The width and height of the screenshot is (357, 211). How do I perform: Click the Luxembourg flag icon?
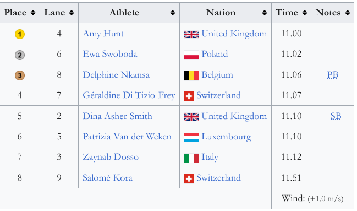click(191, 137)
